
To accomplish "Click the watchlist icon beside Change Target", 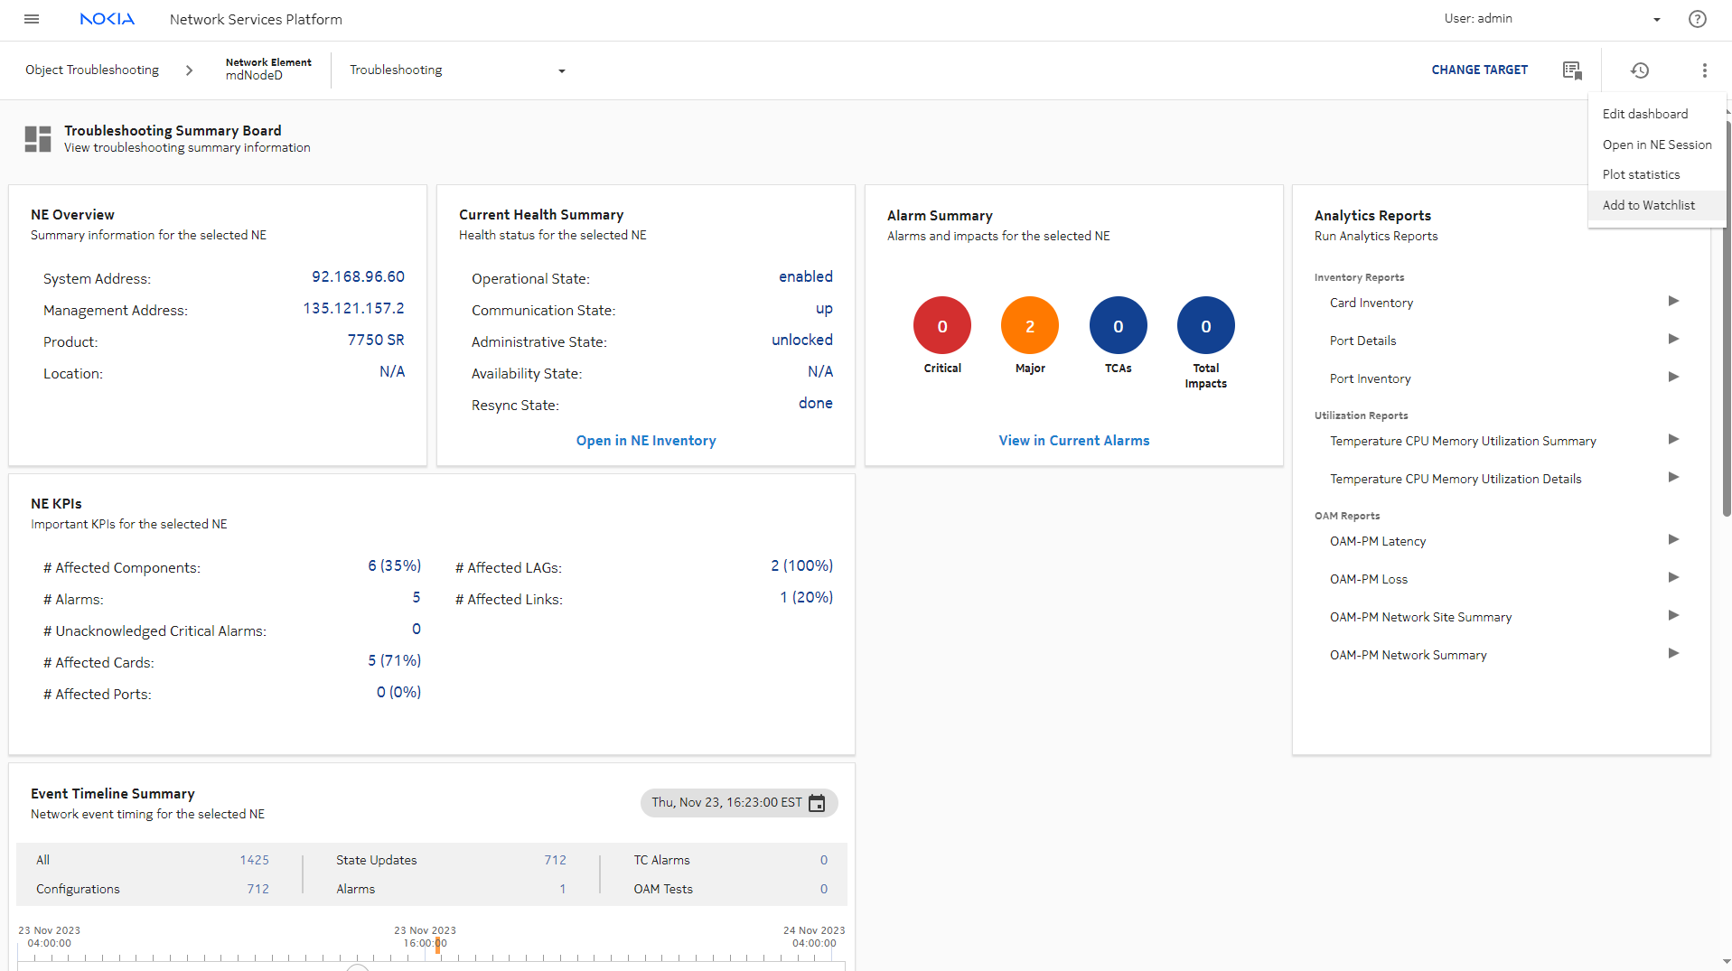I will pos(1572,70).
